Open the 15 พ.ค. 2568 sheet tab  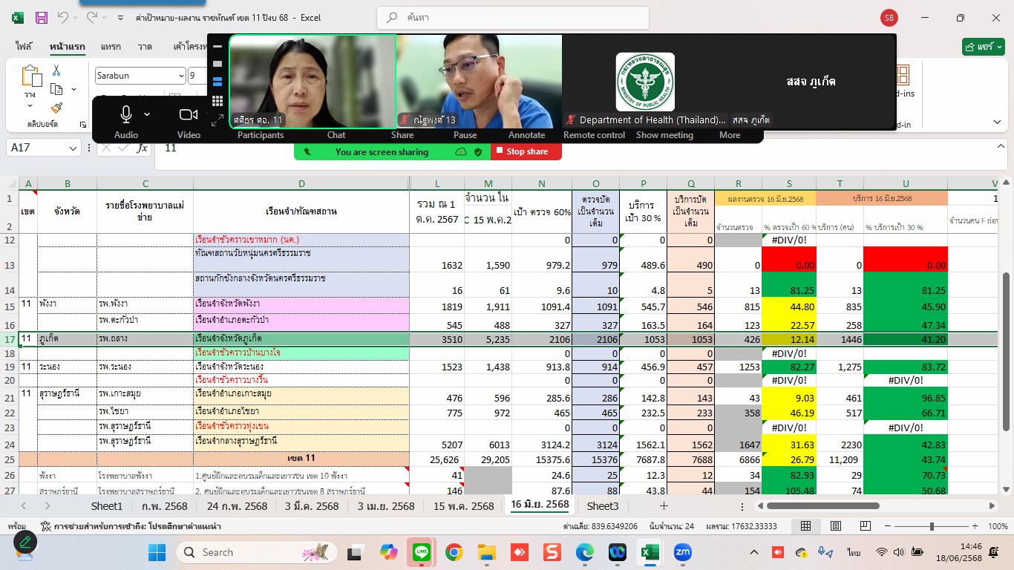pos(463,505)
